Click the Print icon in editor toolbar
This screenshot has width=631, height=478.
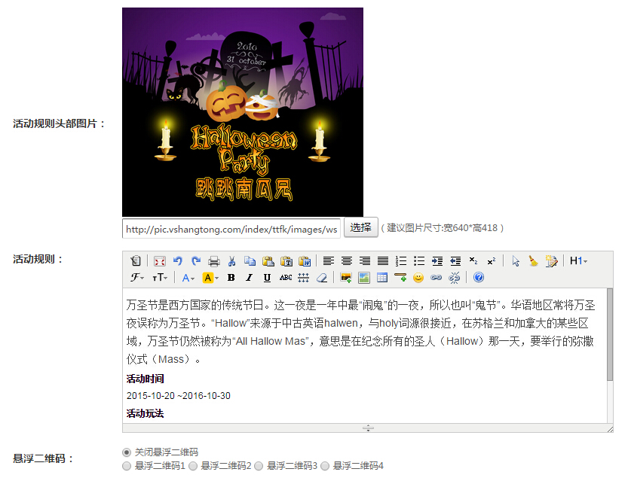click(214, 261)
